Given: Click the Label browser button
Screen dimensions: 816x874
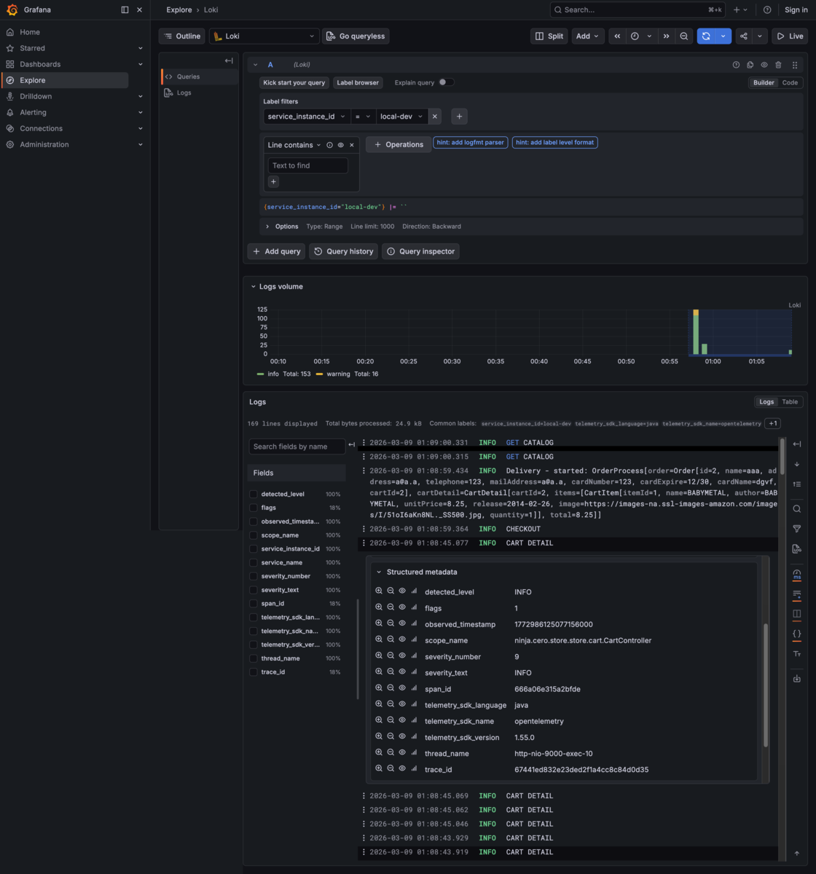Looking at the screenshot, I should point(357,83).
